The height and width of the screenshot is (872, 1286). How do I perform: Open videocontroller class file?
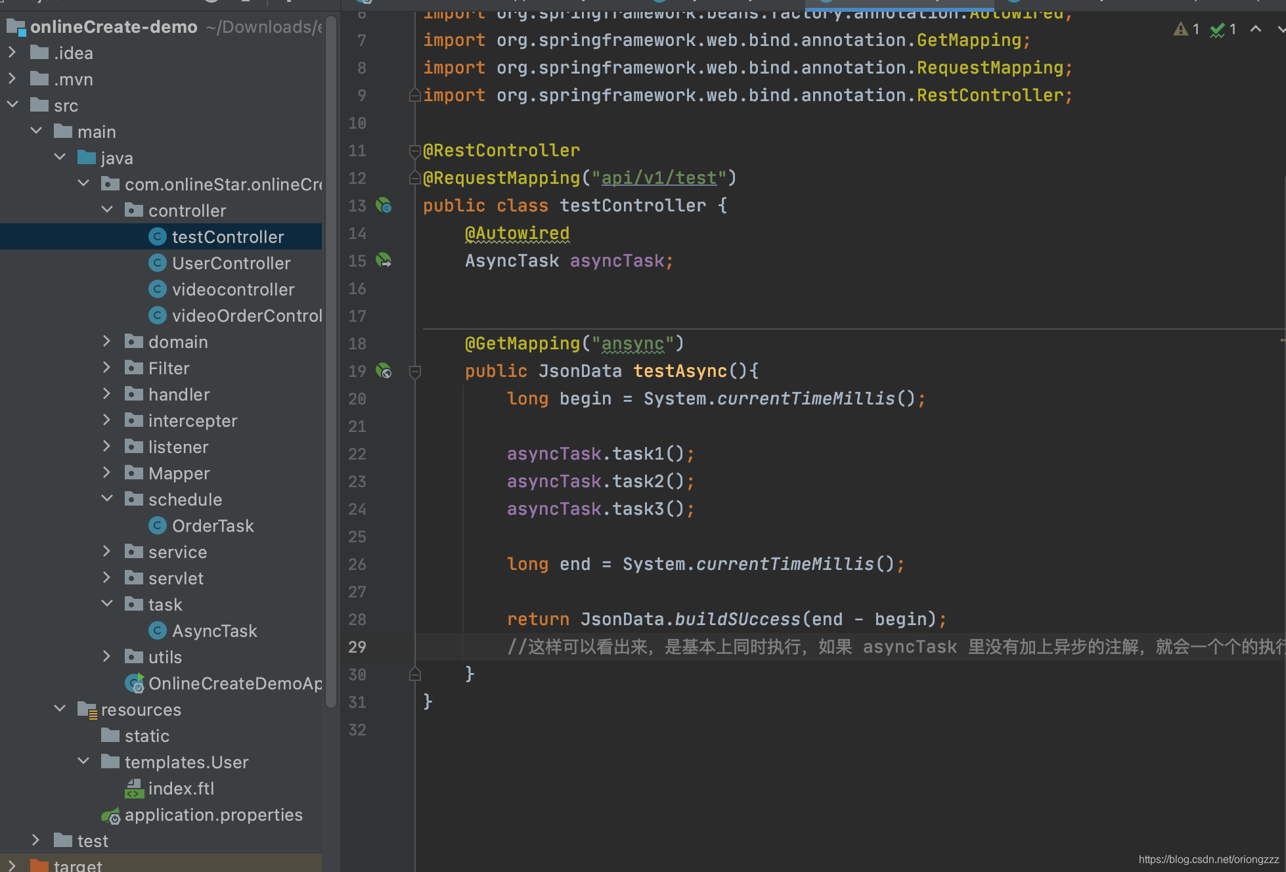[233, 290]
